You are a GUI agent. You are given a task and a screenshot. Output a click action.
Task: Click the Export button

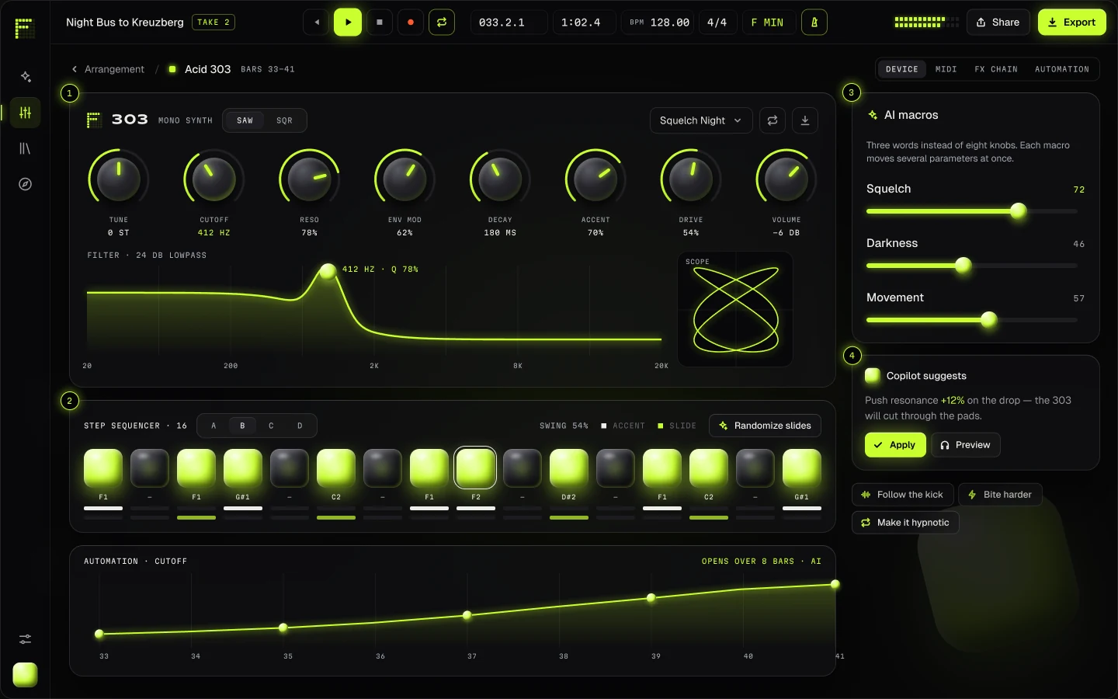coord(1072,23)
